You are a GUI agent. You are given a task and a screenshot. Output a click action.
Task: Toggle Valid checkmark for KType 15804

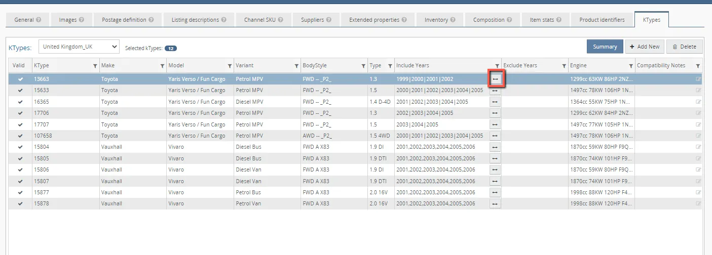[20, 147]
